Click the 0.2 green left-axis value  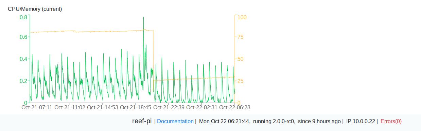(23, 81)
